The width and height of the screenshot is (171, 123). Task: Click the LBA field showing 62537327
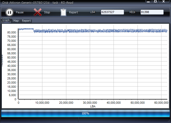112,12
